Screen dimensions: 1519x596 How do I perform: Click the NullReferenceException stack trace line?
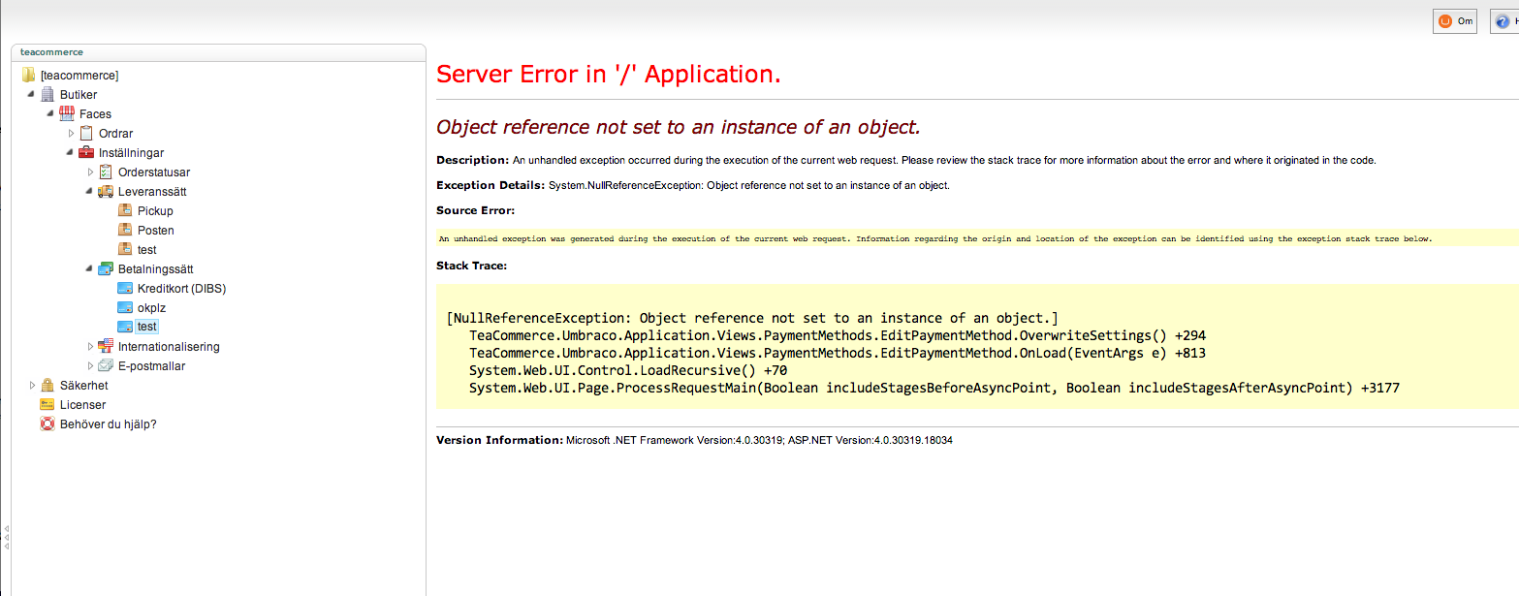click(752, 318)
